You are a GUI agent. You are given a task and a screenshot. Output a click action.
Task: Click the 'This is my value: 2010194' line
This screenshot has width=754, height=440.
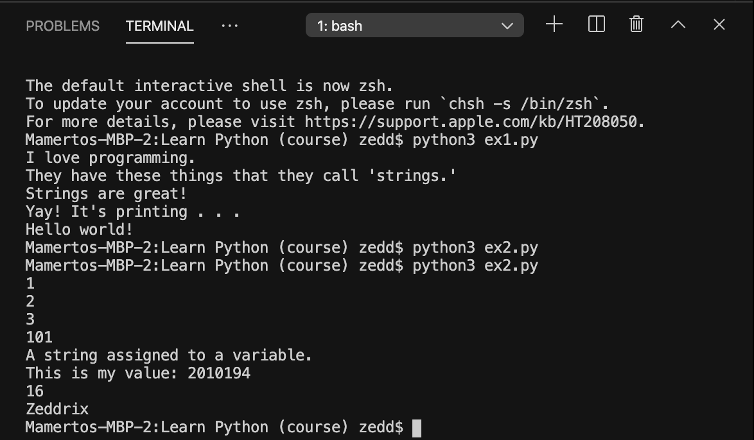coord(137,373)
